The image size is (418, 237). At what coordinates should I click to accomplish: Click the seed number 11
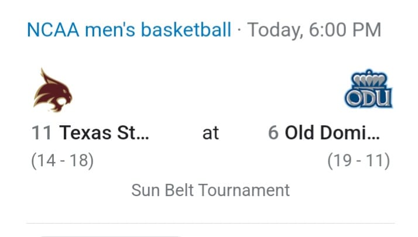click(x=42, y=133)
